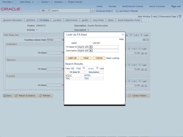This screenshot has width=183, height=137.
Task: Previous row arrow in Institution section
Action: point(129,48)
